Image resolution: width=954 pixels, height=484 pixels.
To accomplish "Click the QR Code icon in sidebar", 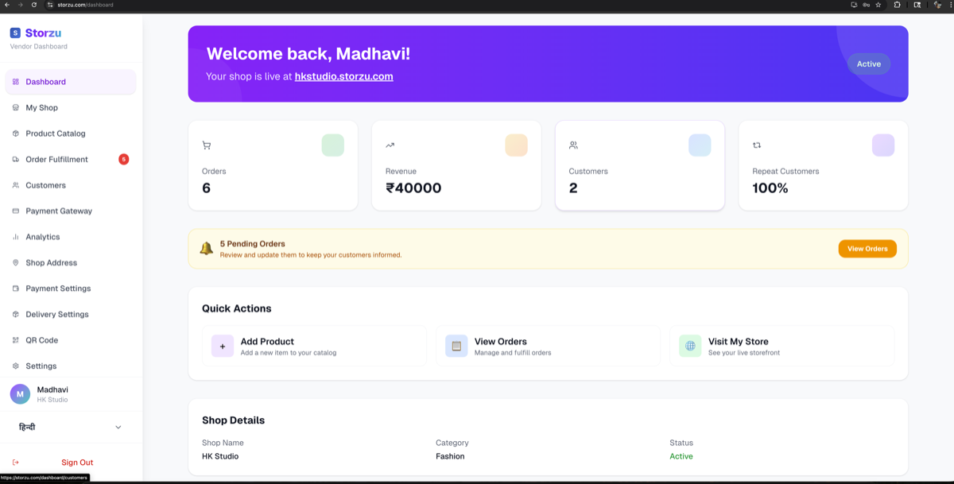I will (x=16, y=340).
